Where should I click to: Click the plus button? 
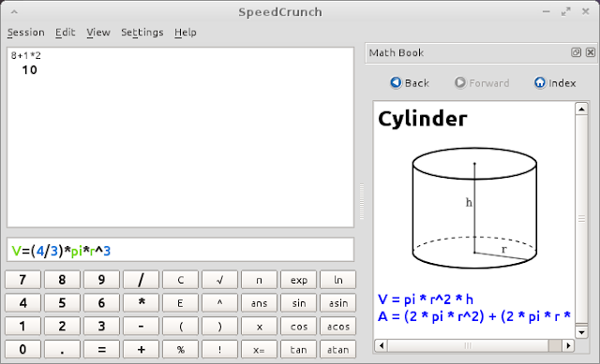tap(141, 349)
